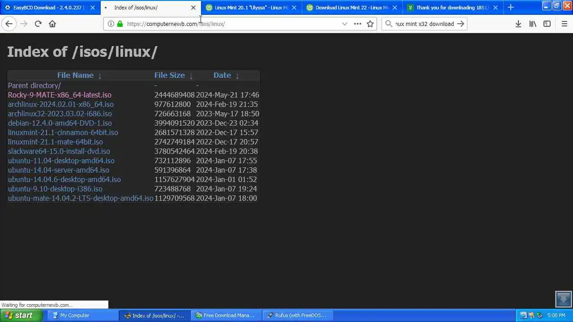
Task: Download ubuntu-14.04-server-amd64.iso
Action: [59, 170]
